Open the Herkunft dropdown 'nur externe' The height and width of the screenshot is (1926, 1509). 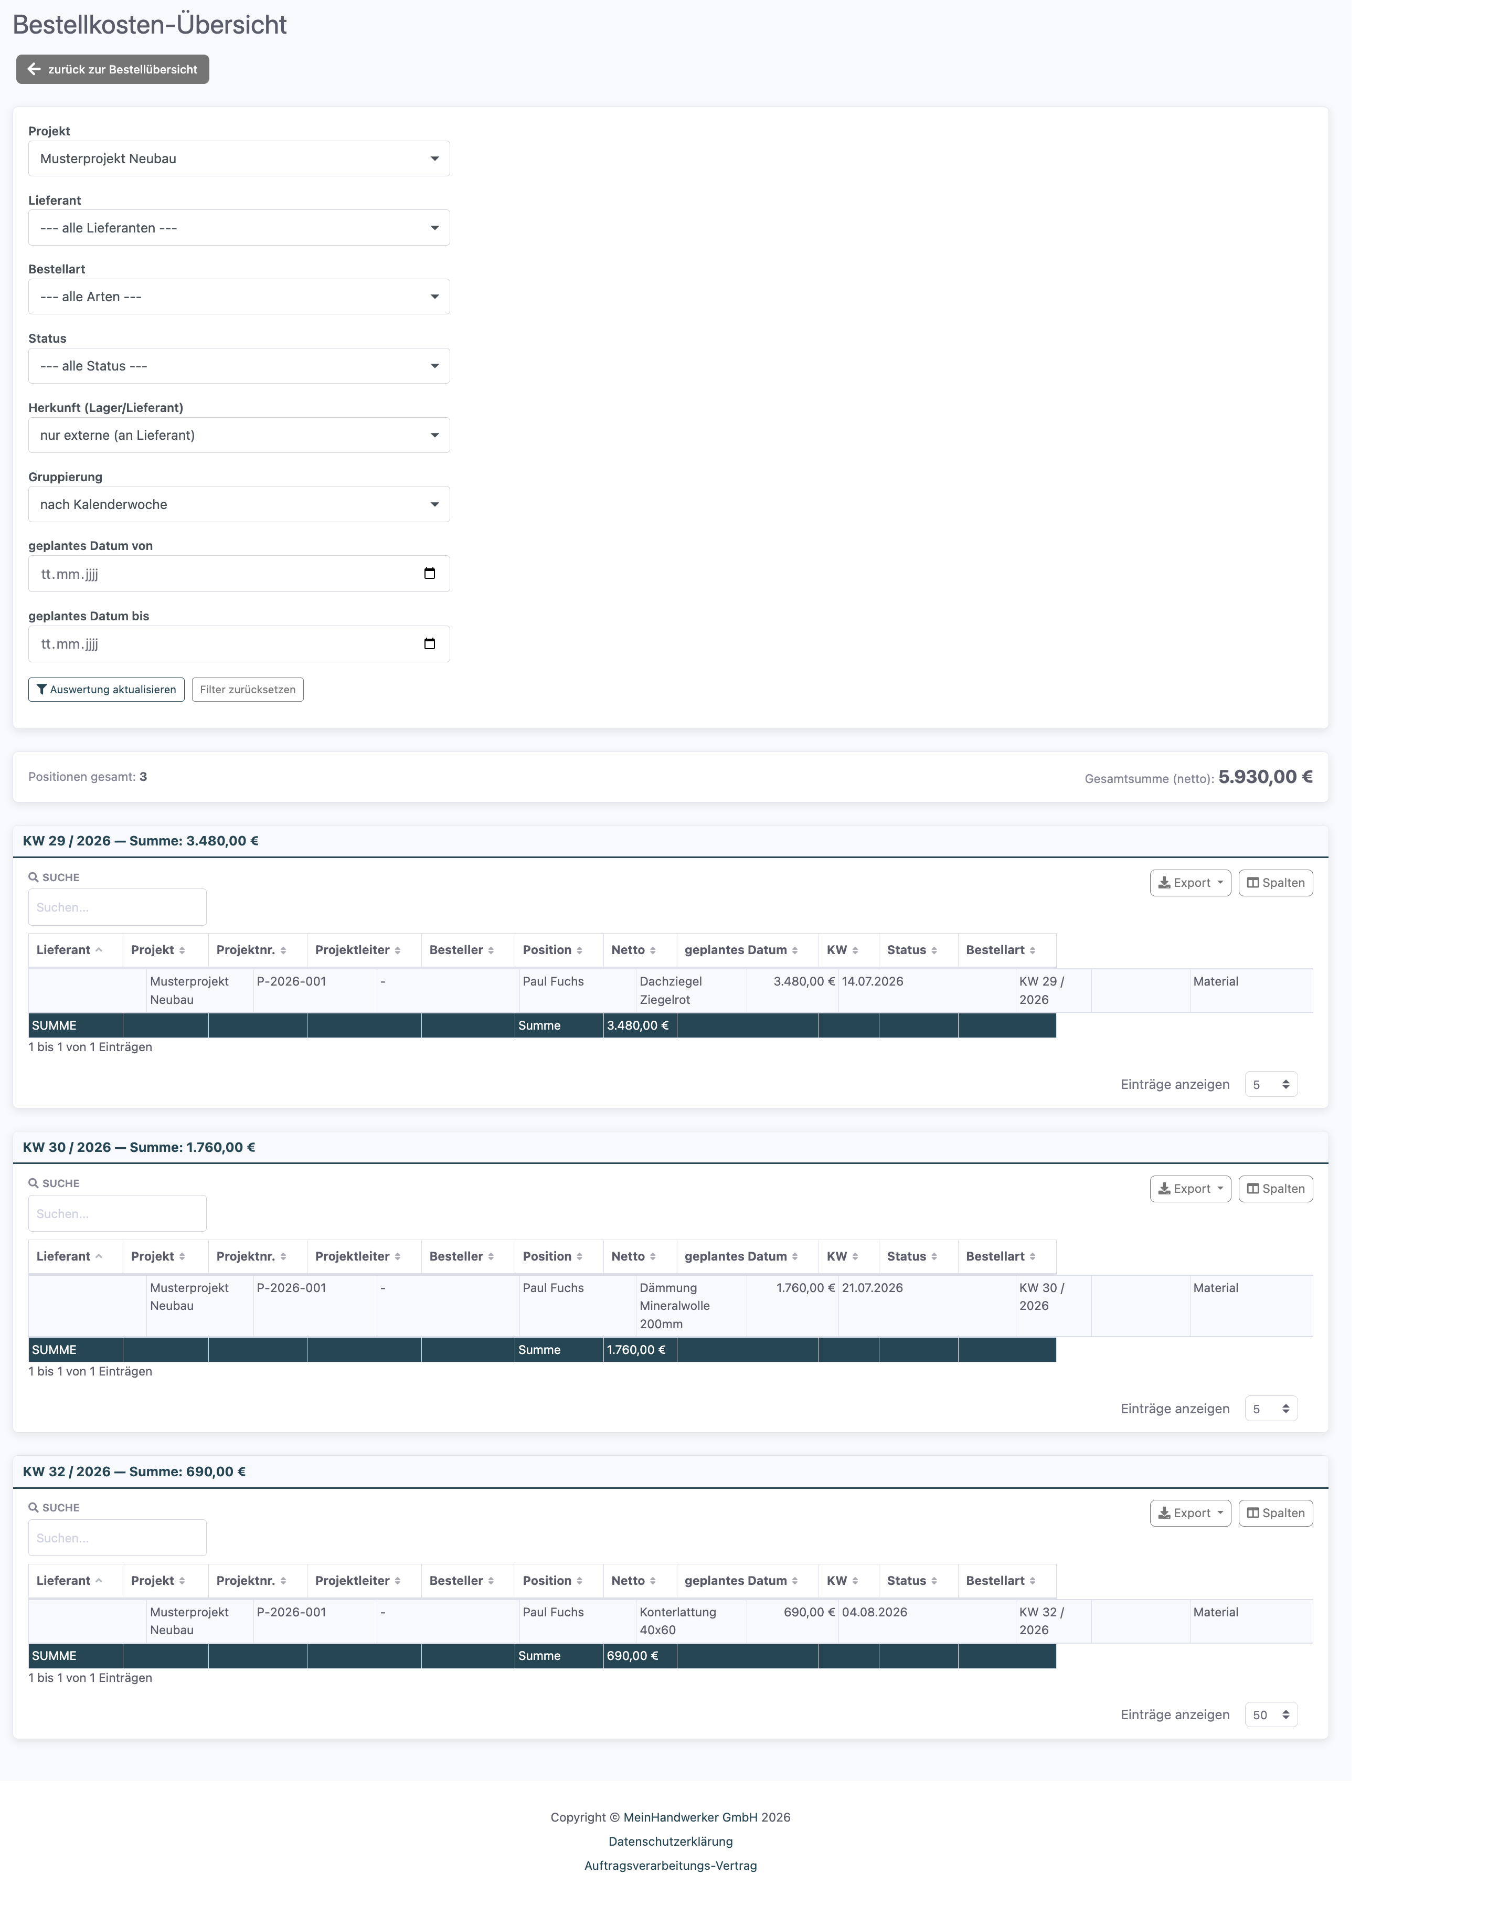pos(239,436)
